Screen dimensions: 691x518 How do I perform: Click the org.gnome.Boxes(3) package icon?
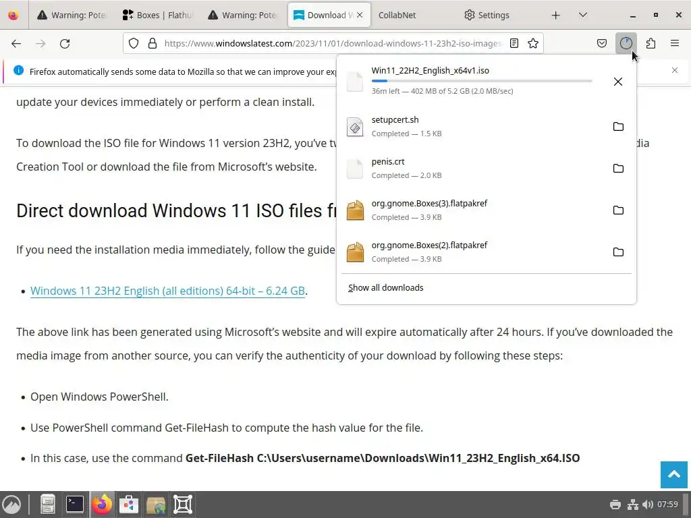(355, 210)
